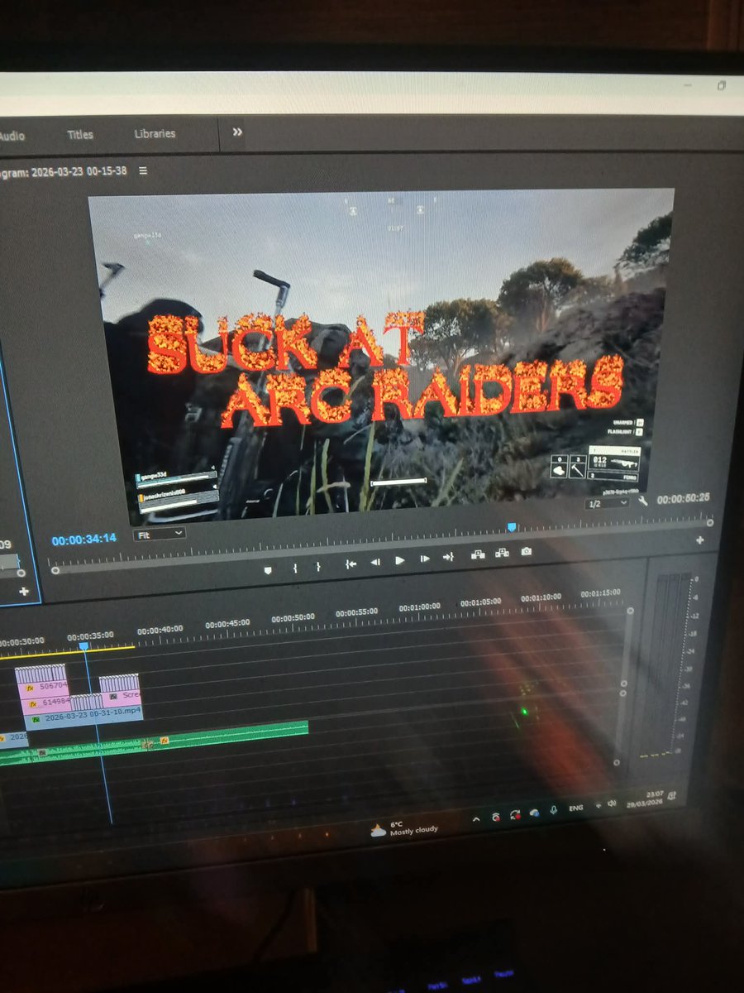Screen dimensions: 744x993
Task: Click fx badge on 506704 clip
Action: pyautogui.click(x=31, y=687)
